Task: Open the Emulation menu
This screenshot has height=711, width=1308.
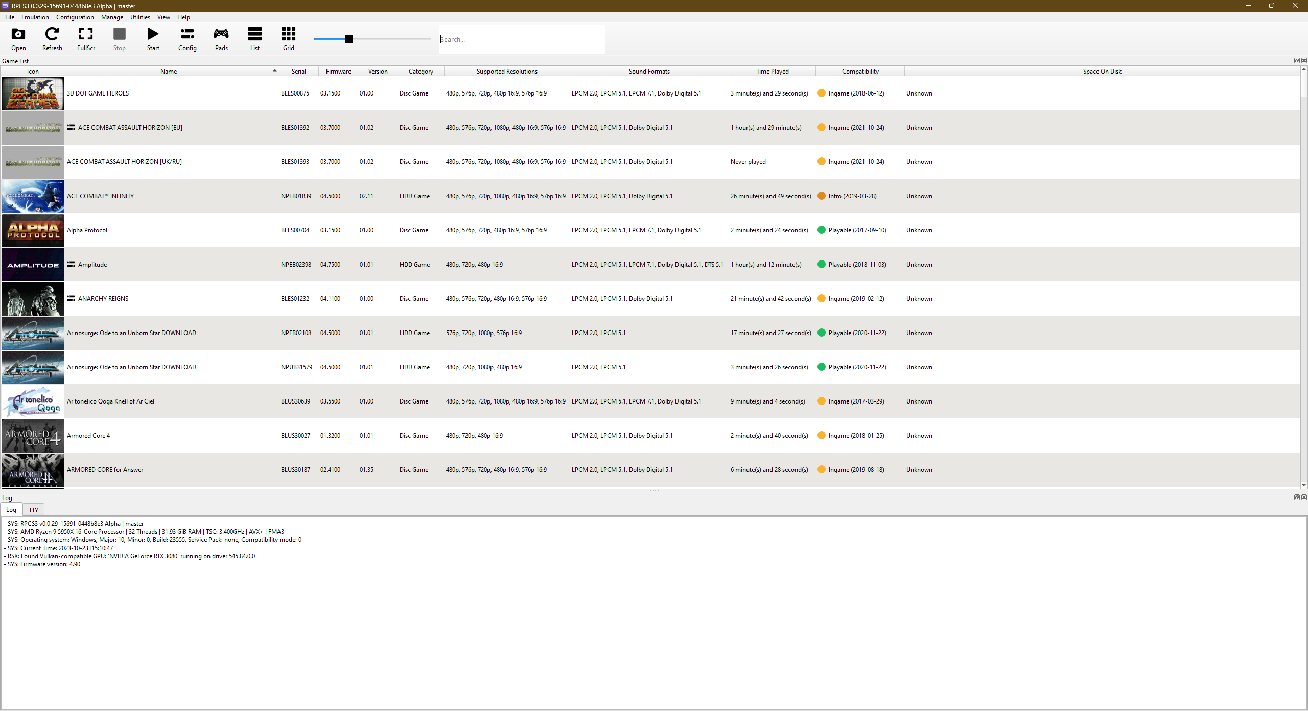Action: (35, 17)
